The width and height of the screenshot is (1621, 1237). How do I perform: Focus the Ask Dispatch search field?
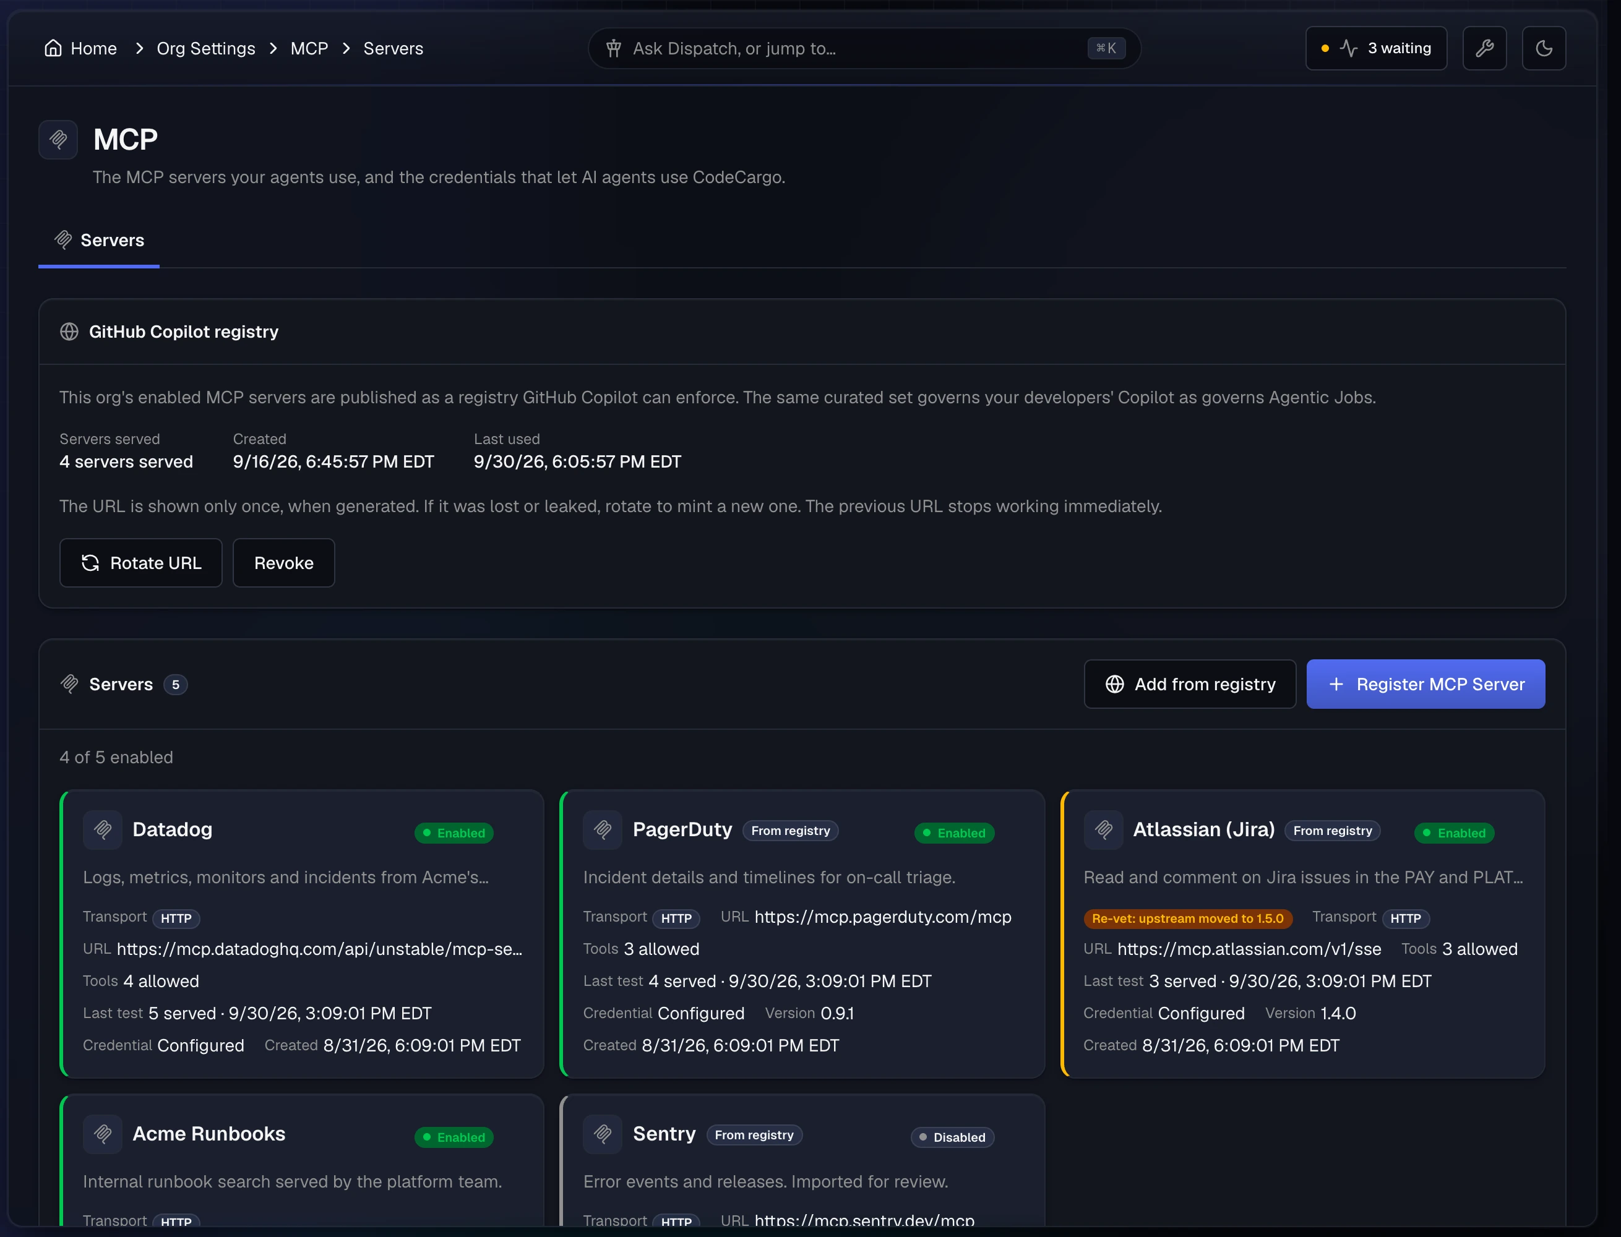[864, 49]
